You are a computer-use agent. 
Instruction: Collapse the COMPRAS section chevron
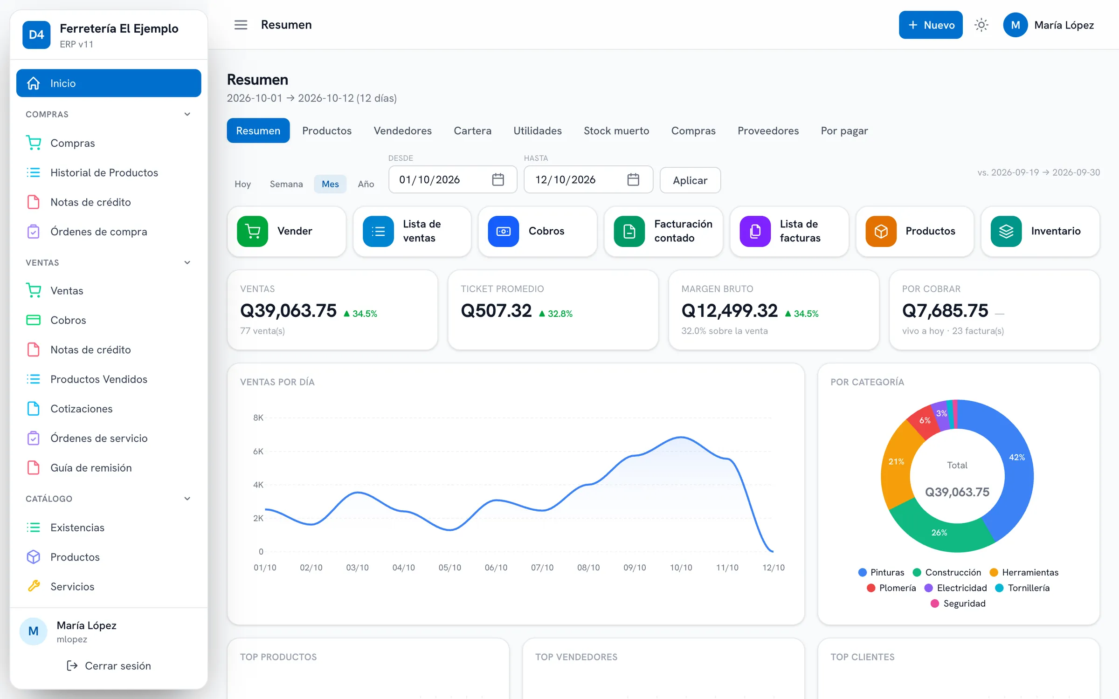(x=187, y=114)
